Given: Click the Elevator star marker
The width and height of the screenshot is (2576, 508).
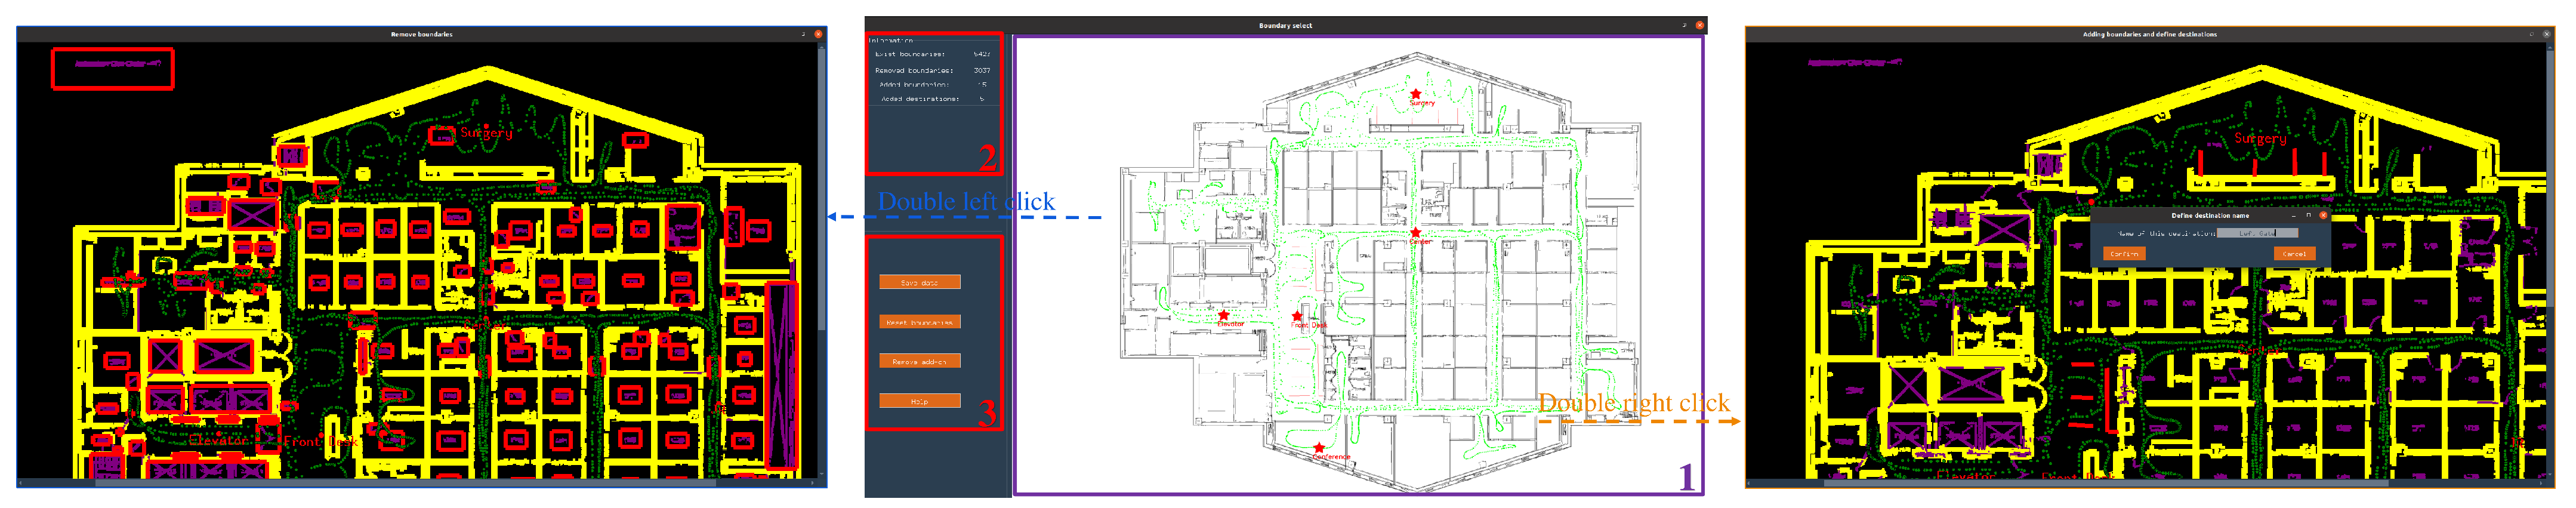Looking at the screenshot, I should (1223, 315).
